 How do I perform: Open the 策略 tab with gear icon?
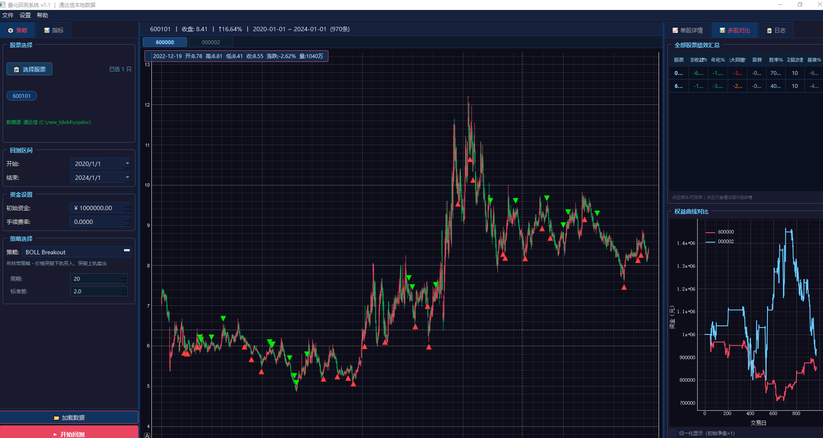11,31
